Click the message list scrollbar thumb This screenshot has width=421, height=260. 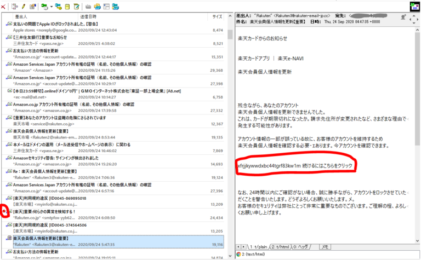230,34
